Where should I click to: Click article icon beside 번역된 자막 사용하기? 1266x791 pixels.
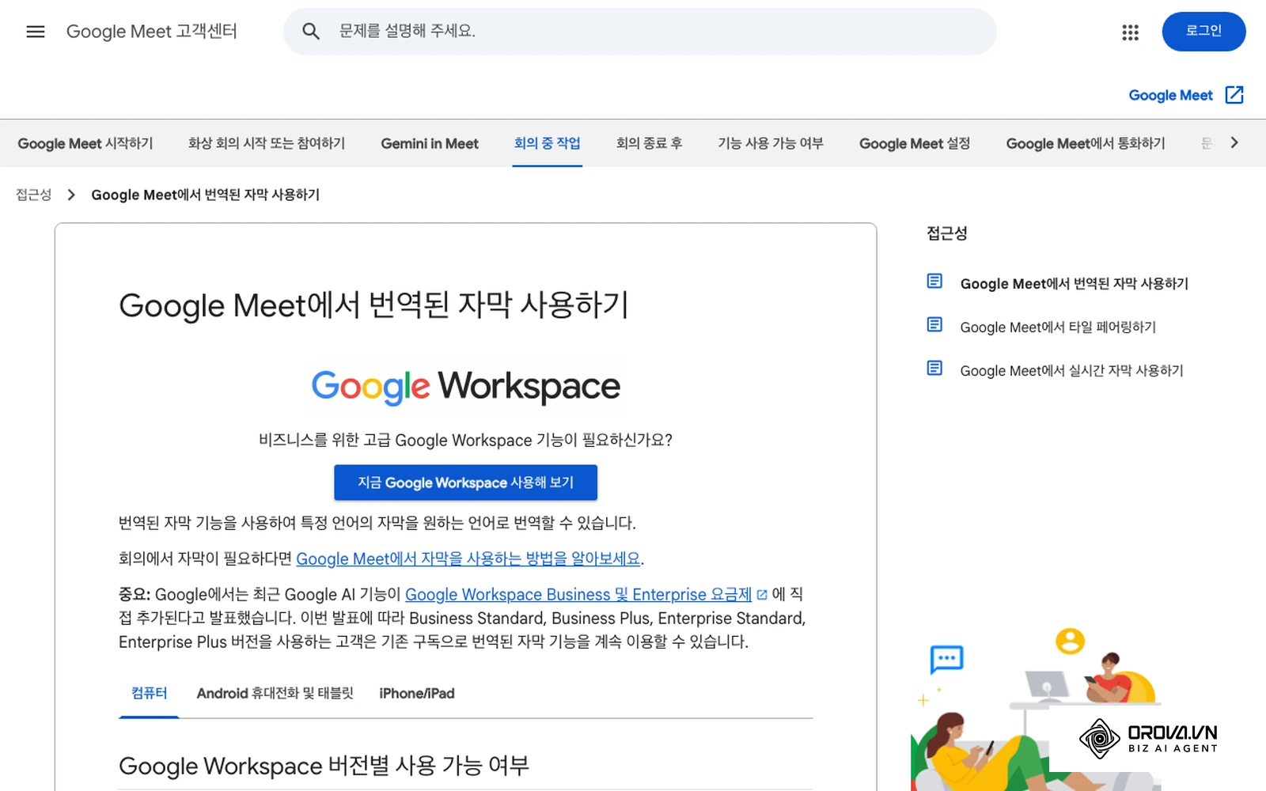pos(934,282)
